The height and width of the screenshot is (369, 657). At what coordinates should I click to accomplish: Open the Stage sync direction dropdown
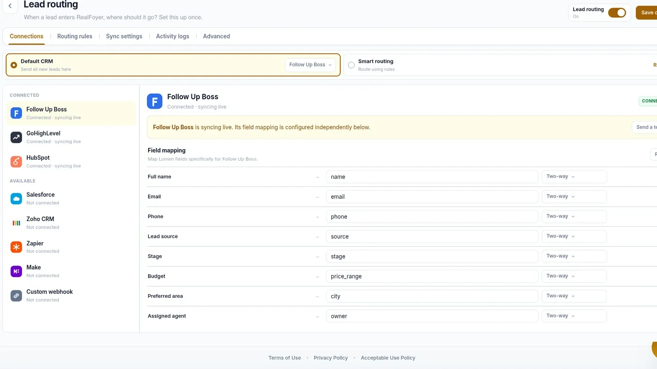pos(574,256)
